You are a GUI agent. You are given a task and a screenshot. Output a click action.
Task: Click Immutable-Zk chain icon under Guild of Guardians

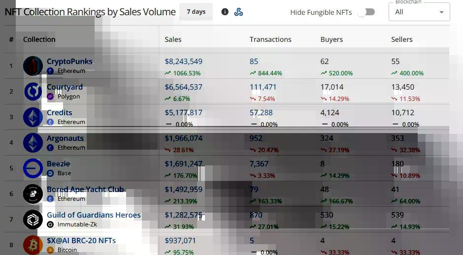point(50,224)
